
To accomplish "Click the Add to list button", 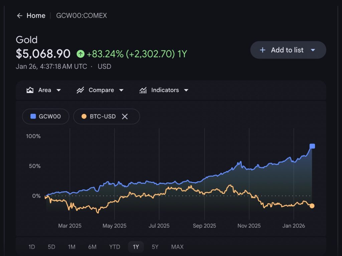I will coord(287,50).
